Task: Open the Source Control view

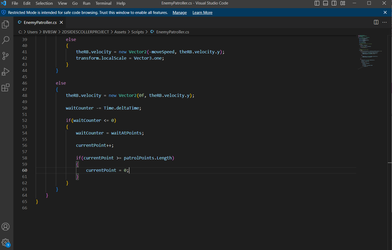Action: [x=6, y=56]
